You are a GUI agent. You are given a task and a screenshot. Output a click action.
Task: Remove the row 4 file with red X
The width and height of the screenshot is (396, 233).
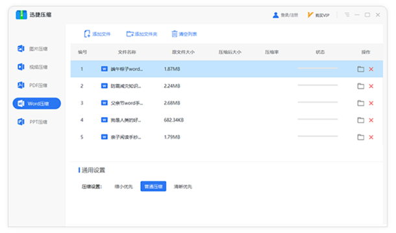coord(371,120)
